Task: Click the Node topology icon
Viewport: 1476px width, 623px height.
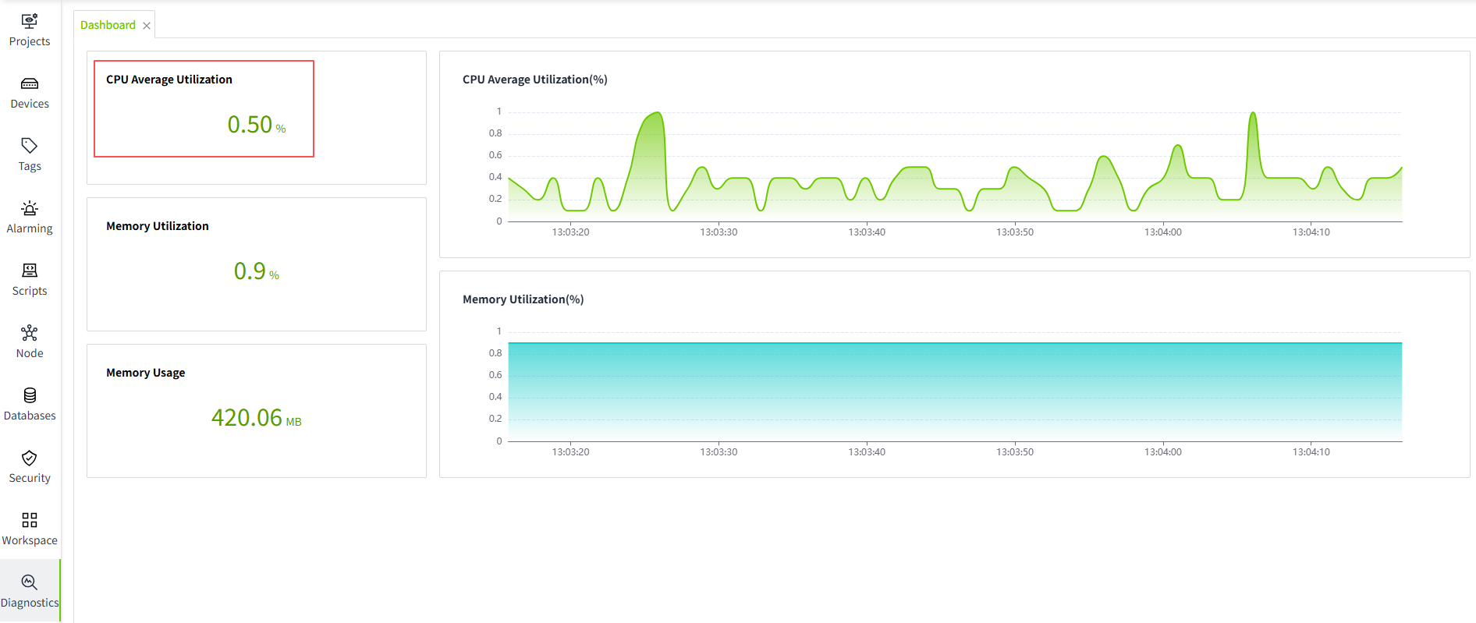Action: (x=30, y=333)
